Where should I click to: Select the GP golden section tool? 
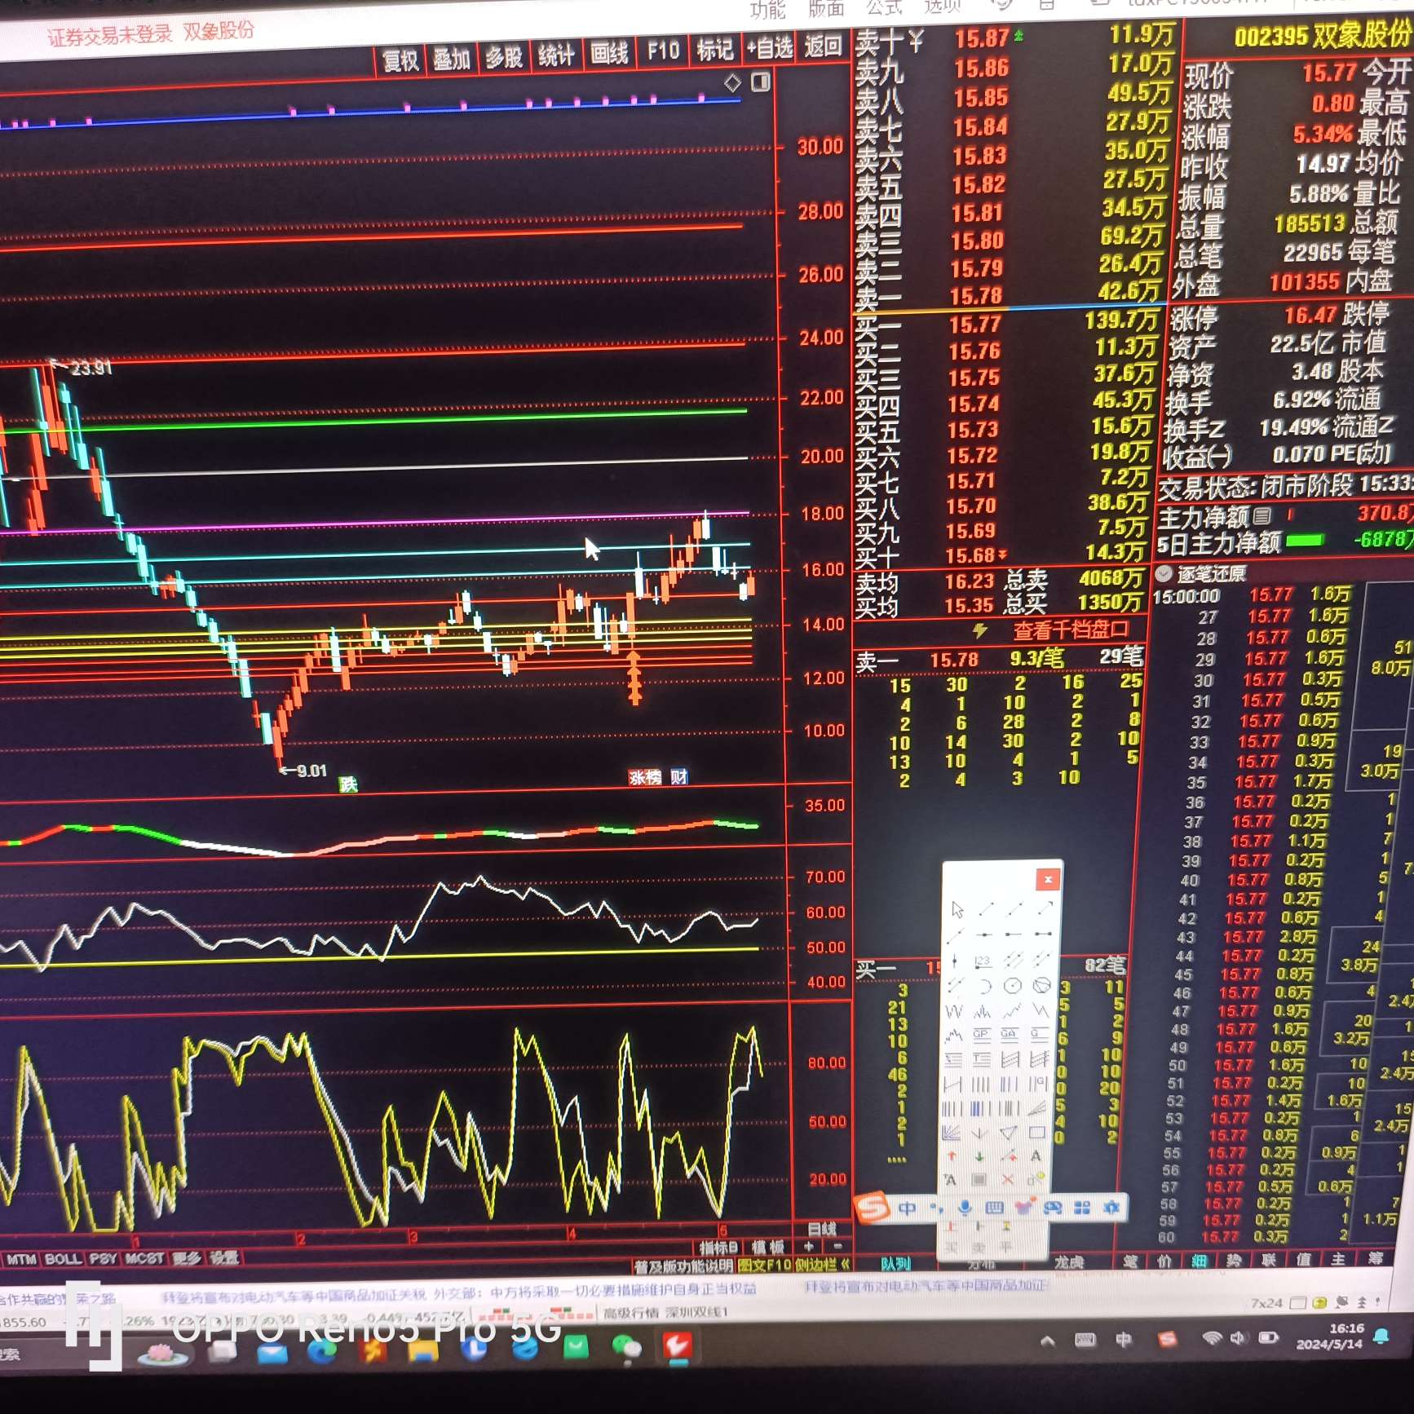pos(982,1035)
